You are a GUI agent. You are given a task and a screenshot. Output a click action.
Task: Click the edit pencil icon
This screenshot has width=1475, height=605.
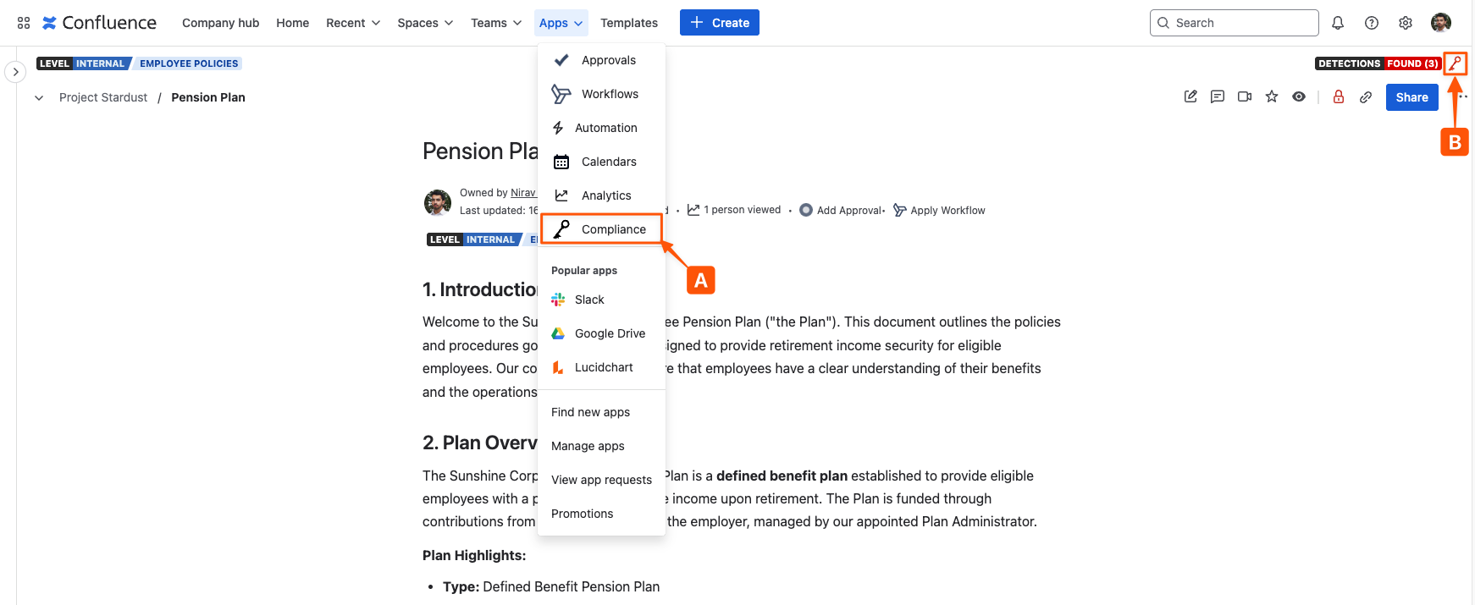(x=1190, y=96)
